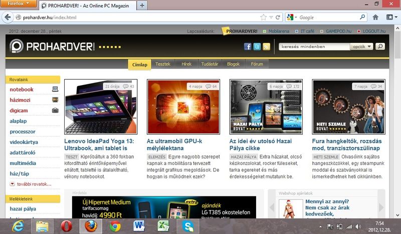The width and height of the screenshot is (401, 234).
Task: Open Skype from taskbar
Action: (x=187, y=226)
